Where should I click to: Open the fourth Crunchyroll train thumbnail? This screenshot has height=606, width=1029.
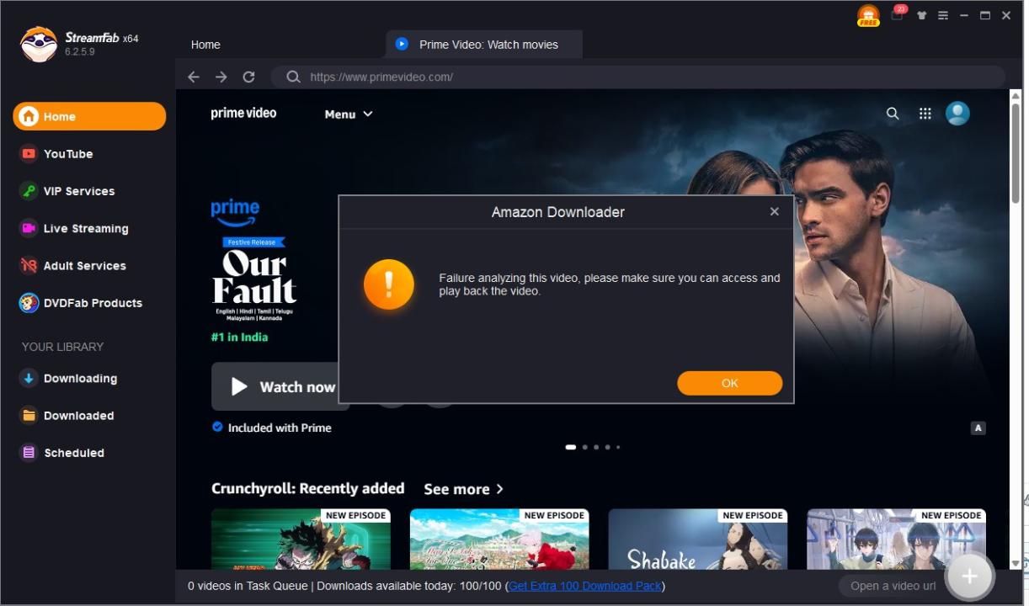(x=896, y=540)
